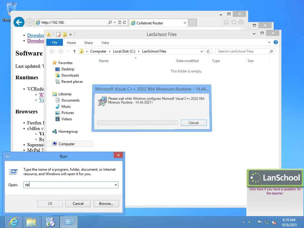Select the Collabnet Router tab
The image size is (304, 228).
coord(159,23)
